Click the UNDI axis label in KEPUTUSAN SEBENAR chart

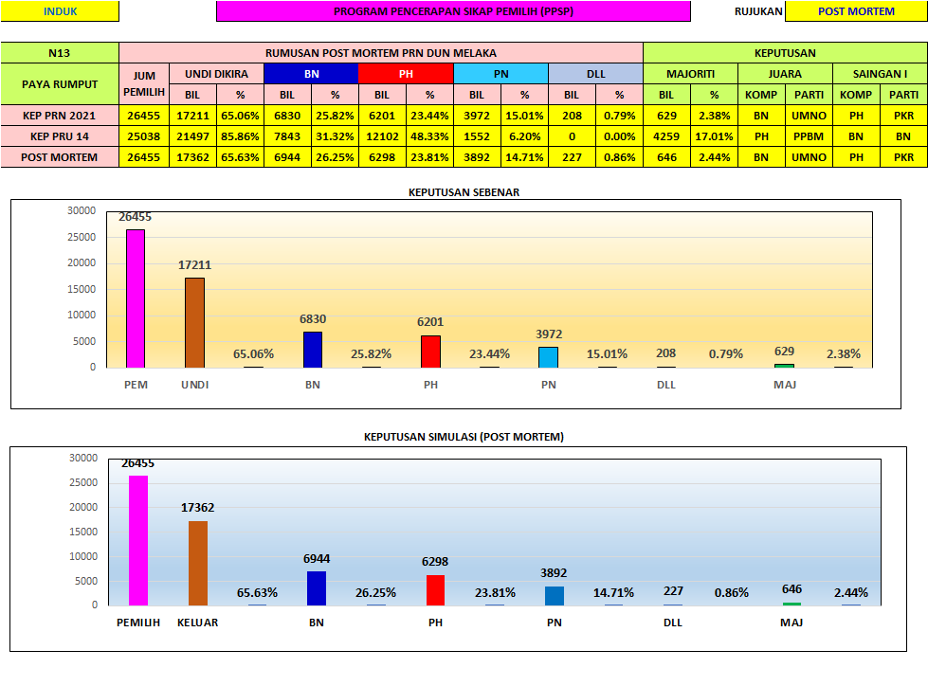pos(194,385)
